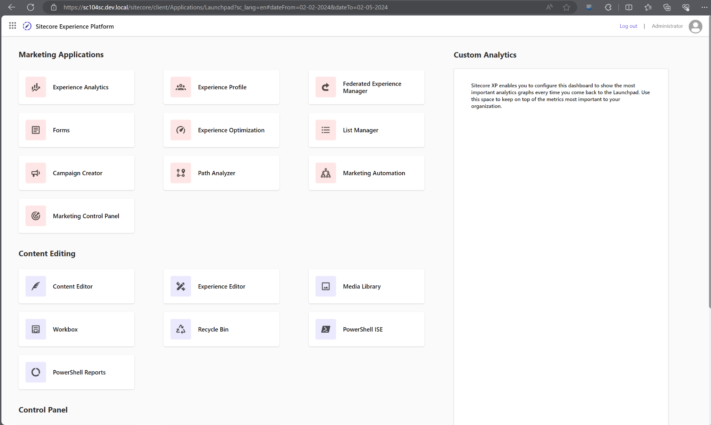Open the Campaign Creator label
This screenshot has width=711, height=425.
click(x=77, y=173)
